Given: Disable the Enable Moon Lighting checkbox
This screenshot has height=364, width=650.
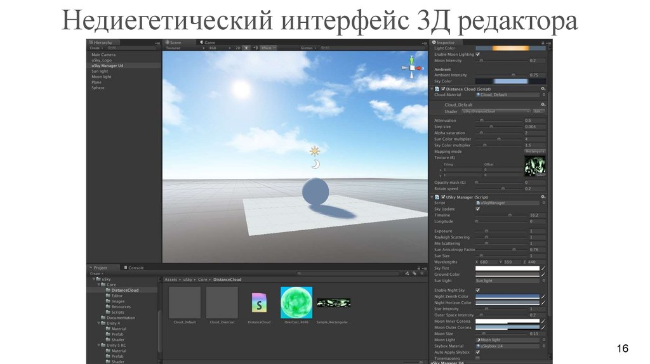Looking at the screenshot, I should tap(478, 55).
